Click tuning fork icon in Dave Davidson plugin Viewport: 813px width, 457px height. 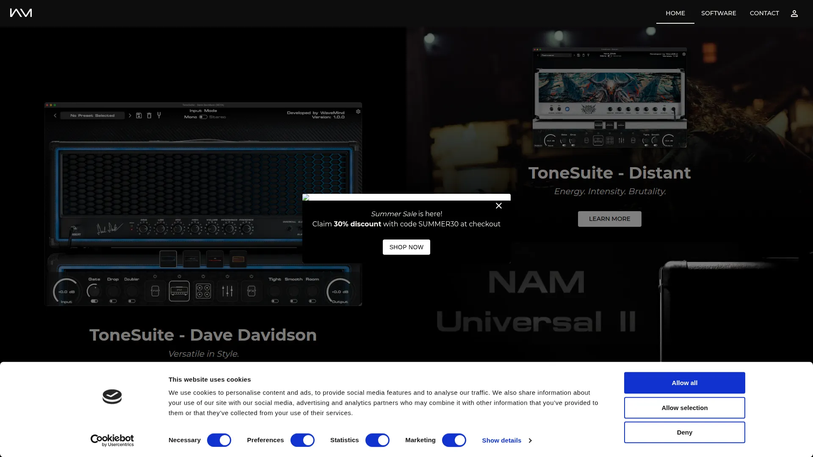pos(159,115)
